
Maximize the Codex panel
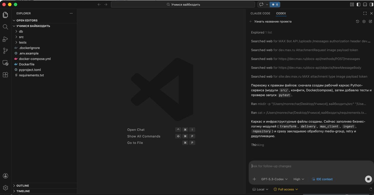tap(365, 13)
